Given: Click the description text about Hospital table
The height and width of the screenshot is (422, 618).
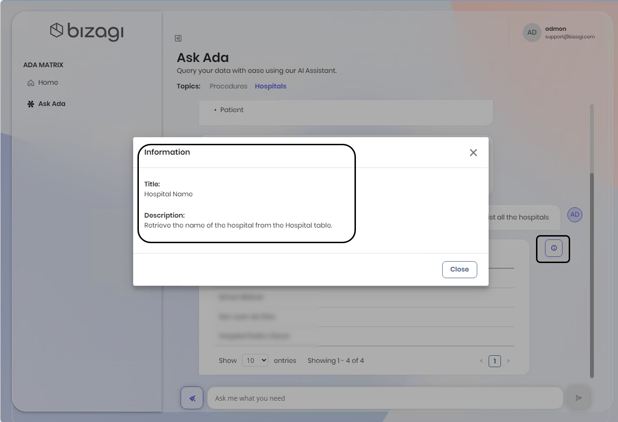Looking at the screenshot, I should (x=238, y=225).
